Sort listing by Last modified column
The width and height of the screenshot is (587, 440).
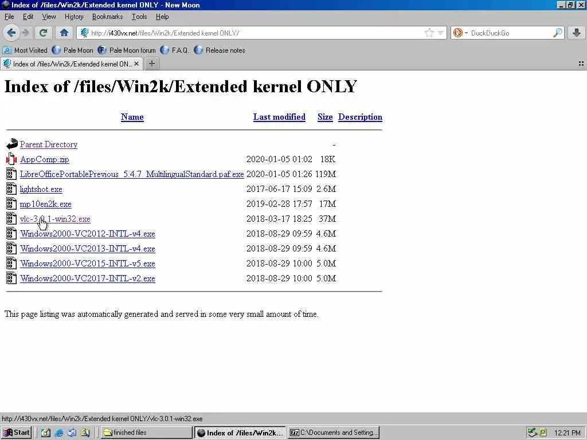[279, 117]
